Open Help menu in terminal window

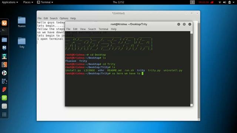tap(114, 29)
